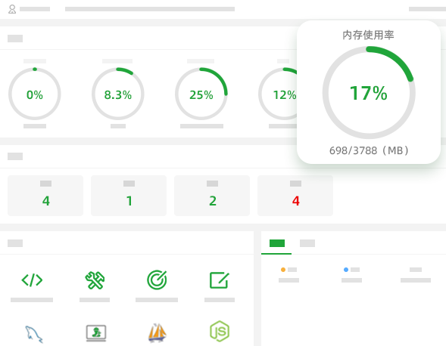The height and width of the screenshot is (346, 446).
Task: Click the orange dot legend item
Action: pyautogui.click(x=288, y=270)
